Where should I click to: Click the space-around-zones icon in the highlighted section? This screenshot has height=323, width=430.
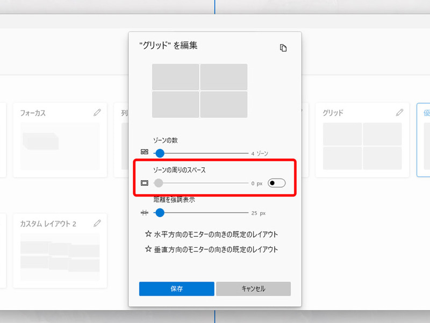144,183
